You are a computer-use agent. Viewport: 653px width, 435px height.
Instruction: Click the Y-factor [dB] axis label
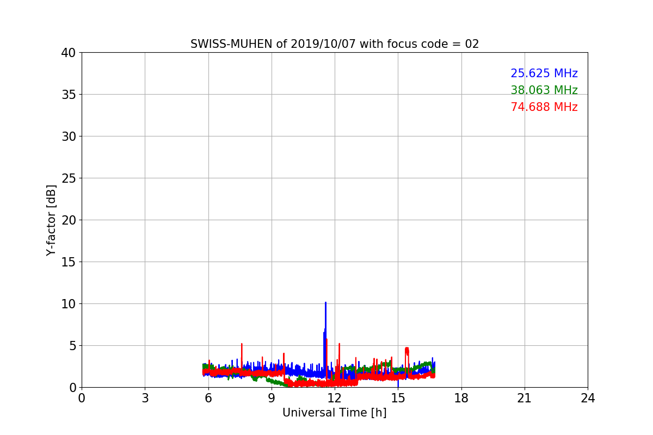click(51, 220)
